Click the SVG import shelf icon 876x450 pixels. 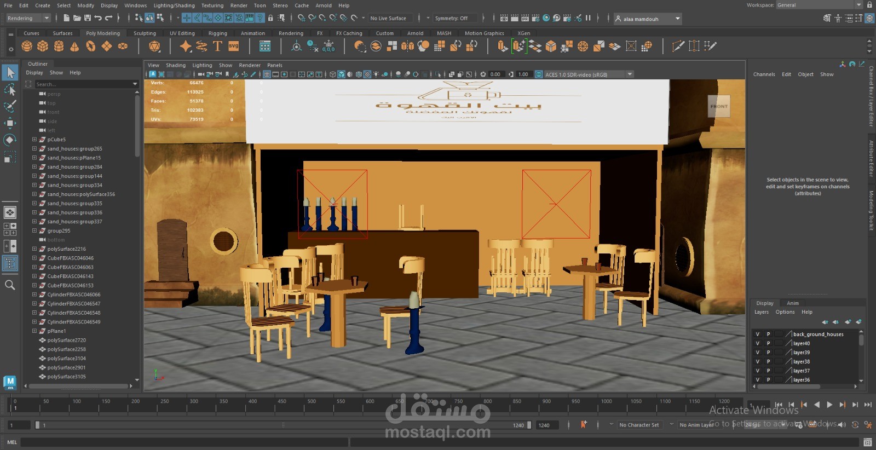pyautogui.click(x=234, y=47)
